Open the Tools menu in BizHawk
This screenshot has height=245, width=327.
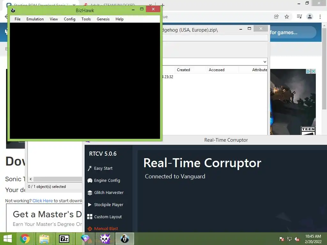(86, 19)
